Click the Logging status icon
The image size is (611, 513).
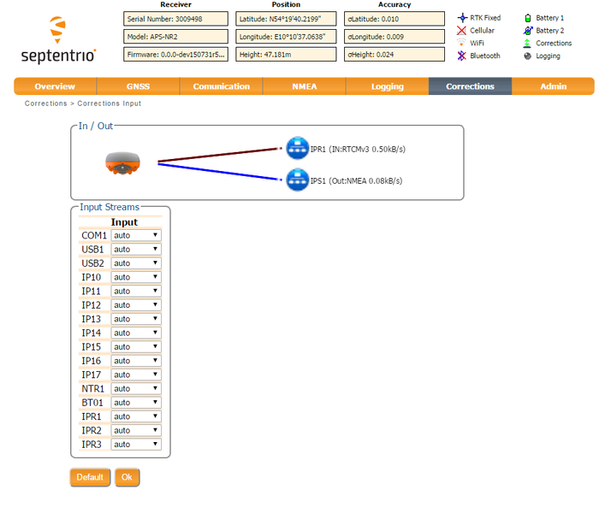click(528, 56)
